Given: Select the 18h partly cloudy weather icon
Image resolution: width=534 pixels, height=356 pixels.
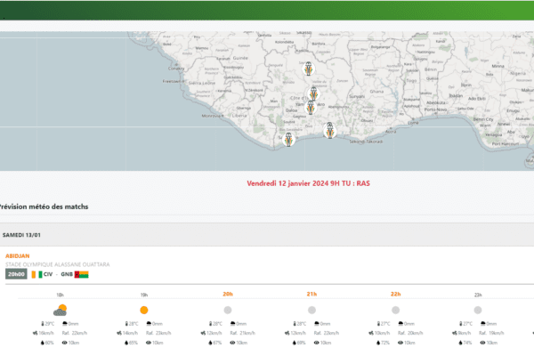Looking at the screenshot, I should (x=60, y=310).
